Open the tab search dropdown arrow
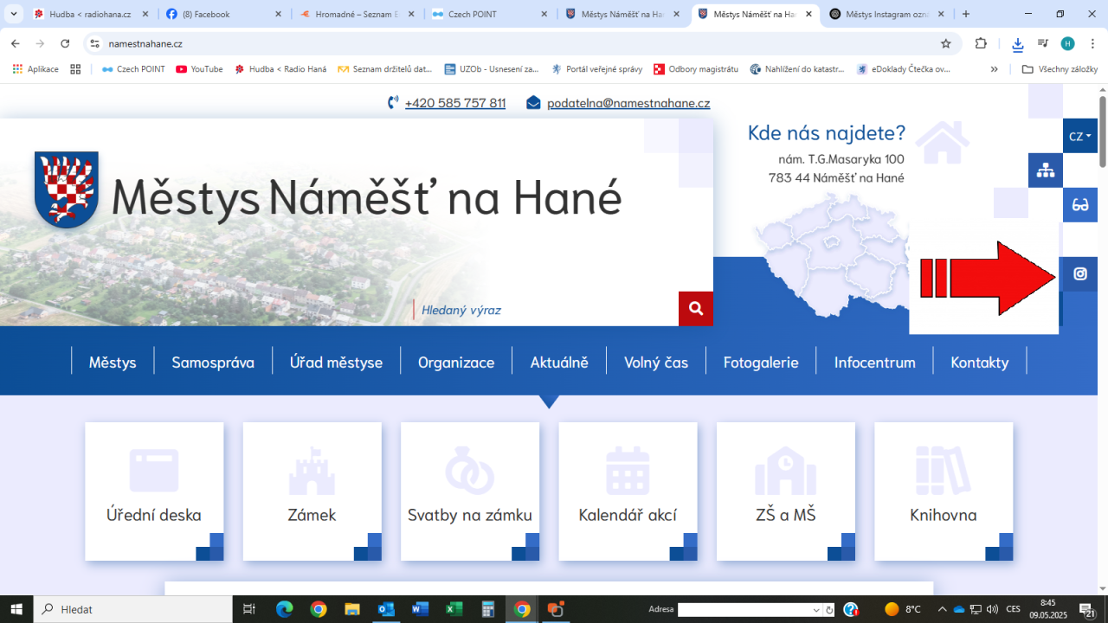 14,14
